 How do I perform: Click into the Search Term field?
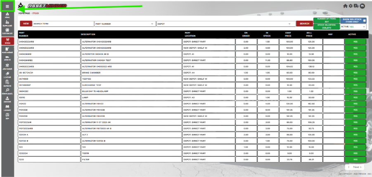pyautogui.click(x=63, y=24)
